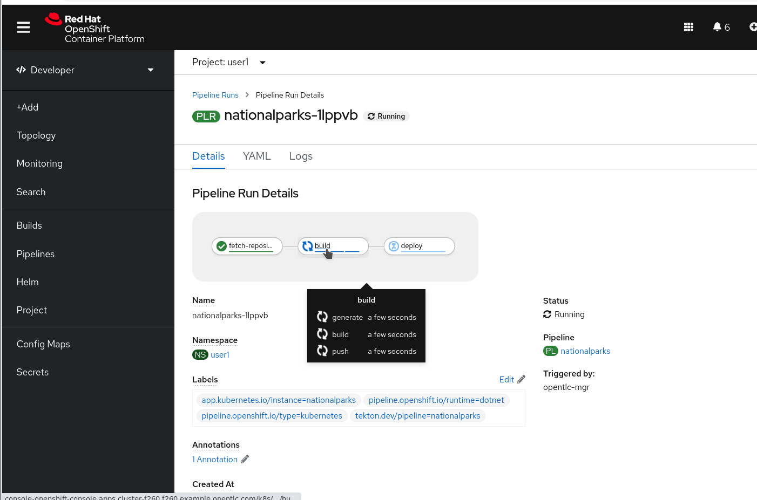The image size is (757, 500).
Task: Click the build task node in pipeline graph
Action: click(333, 246)
